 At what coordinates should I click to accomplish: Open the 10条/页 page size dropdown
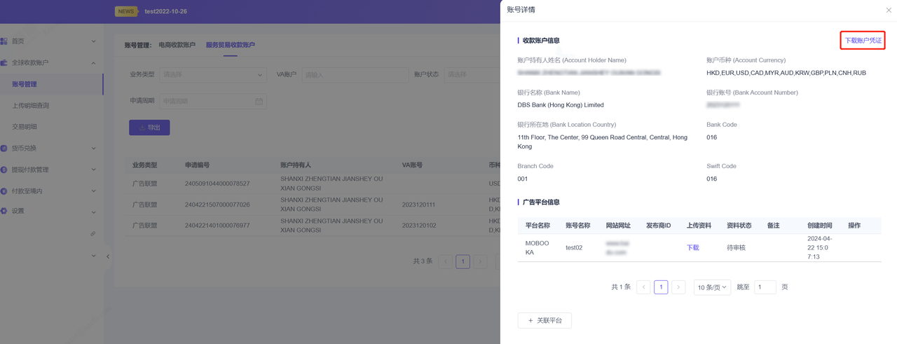712,287
